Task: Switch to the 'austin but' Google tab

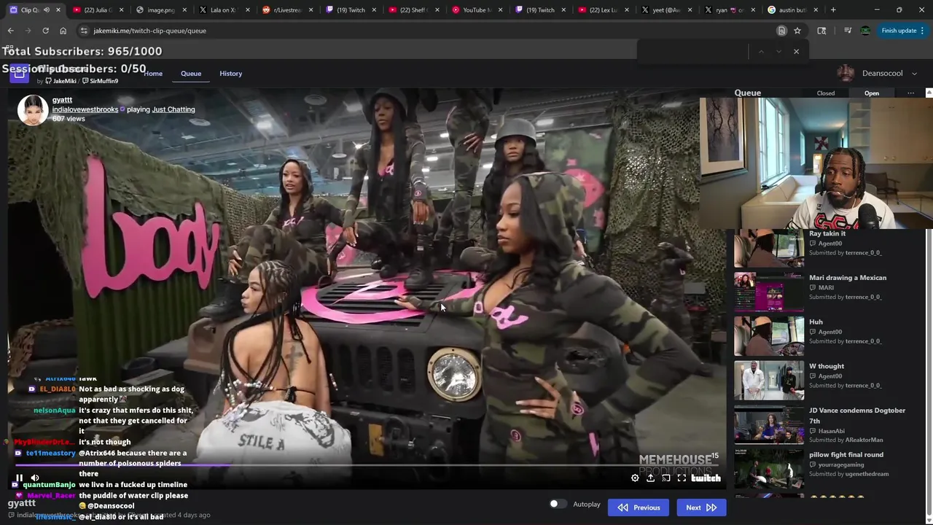Action: click(x=793, y=10)
